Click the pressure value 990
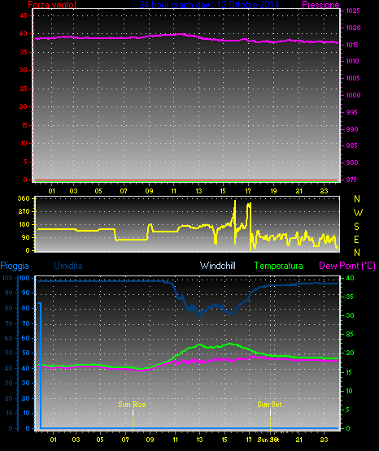379x451 pixels. [352, 129]
